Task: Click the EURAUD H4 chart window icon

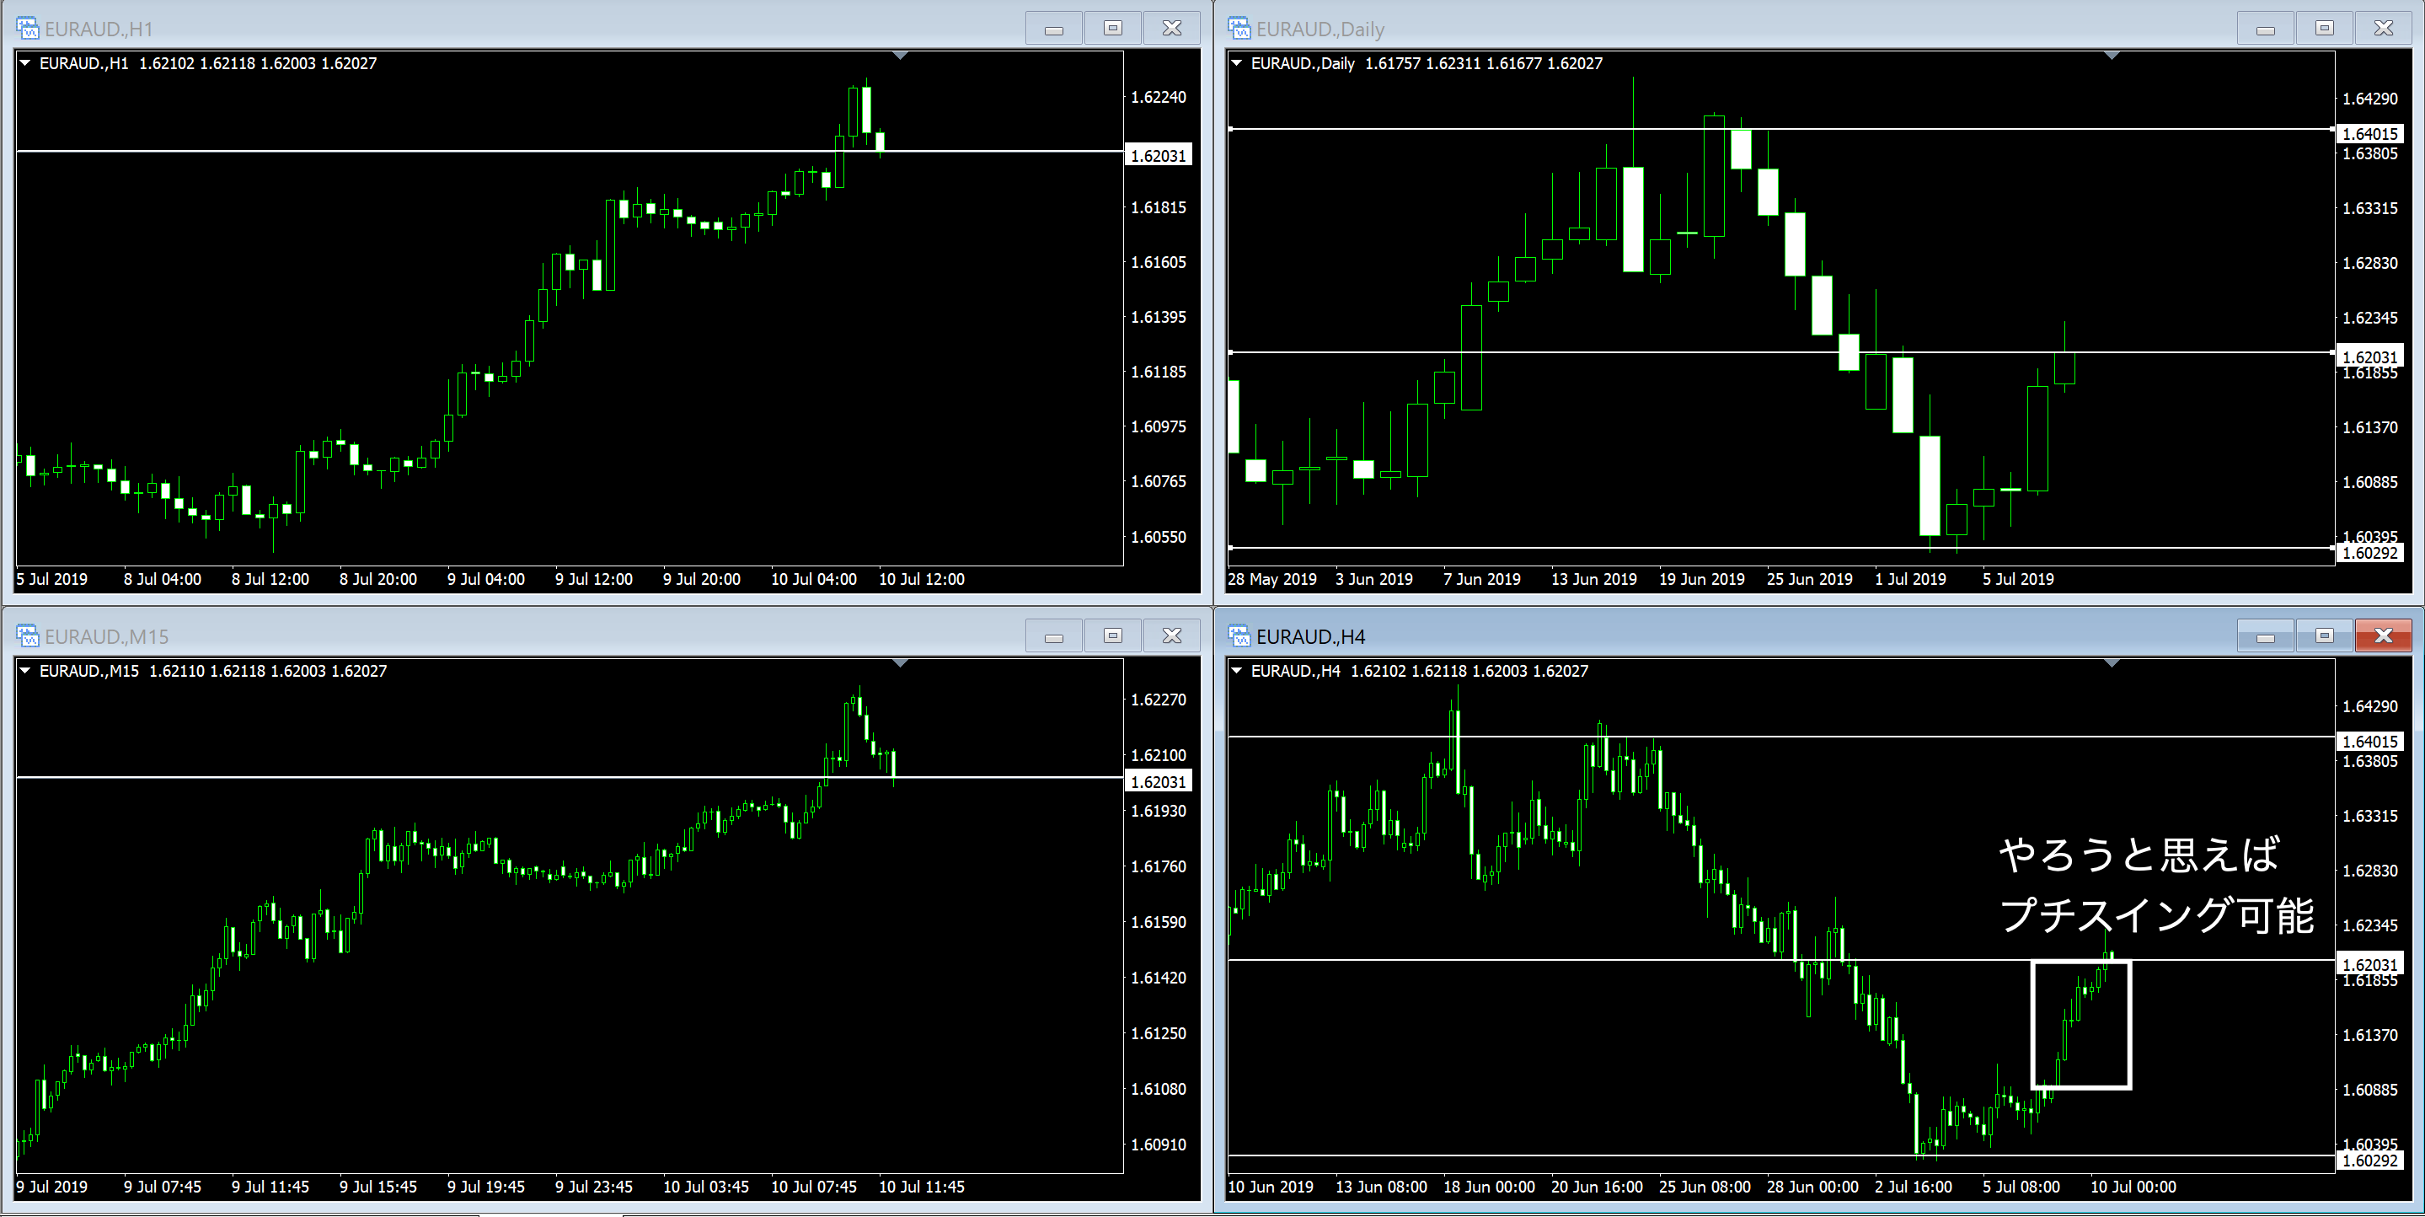Action: pyautogui.click(x=1239, y=635)
